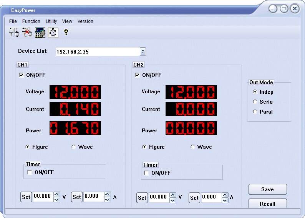Click the stopwatch timer toolbar icon

[x=53, y=33]
